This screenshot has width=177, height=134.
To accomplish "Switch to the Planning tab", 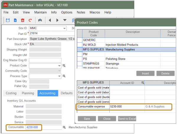I will pos(28,93).
